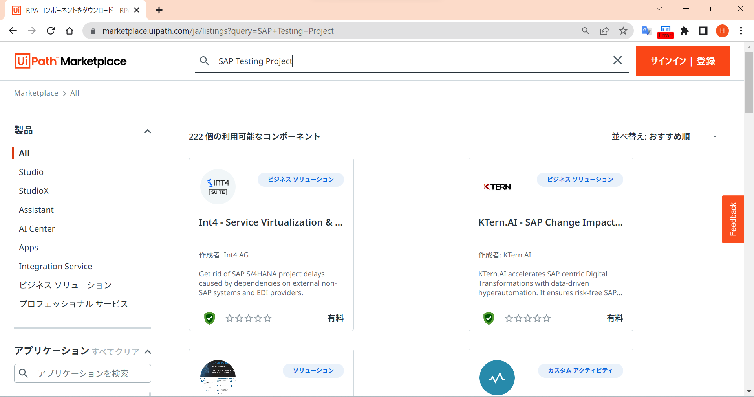Open the new tab plus button

[x=159, y=10]
